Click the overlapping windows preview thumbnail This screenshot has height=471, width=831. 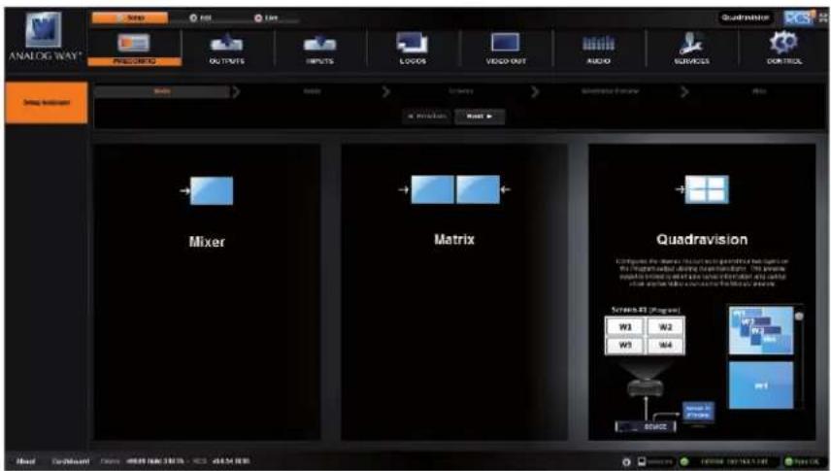pyautogui.click(x=761, y=330)
